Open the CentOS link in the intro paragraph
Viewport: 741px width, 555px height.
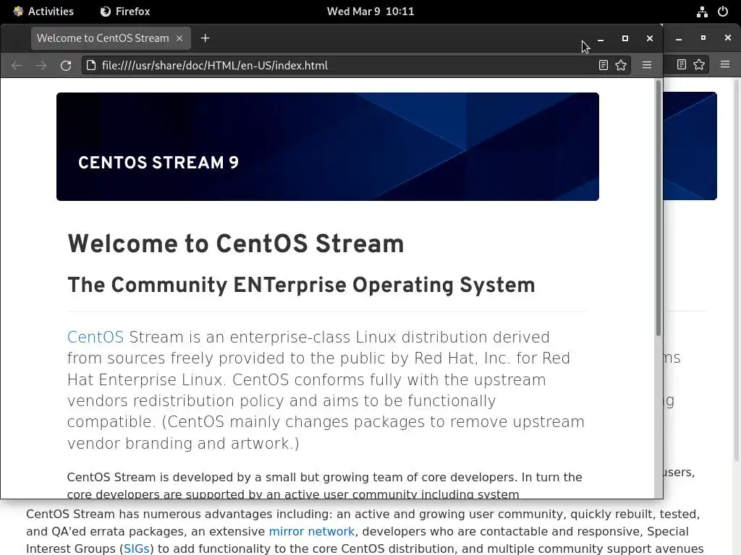[x=96, y=337]
